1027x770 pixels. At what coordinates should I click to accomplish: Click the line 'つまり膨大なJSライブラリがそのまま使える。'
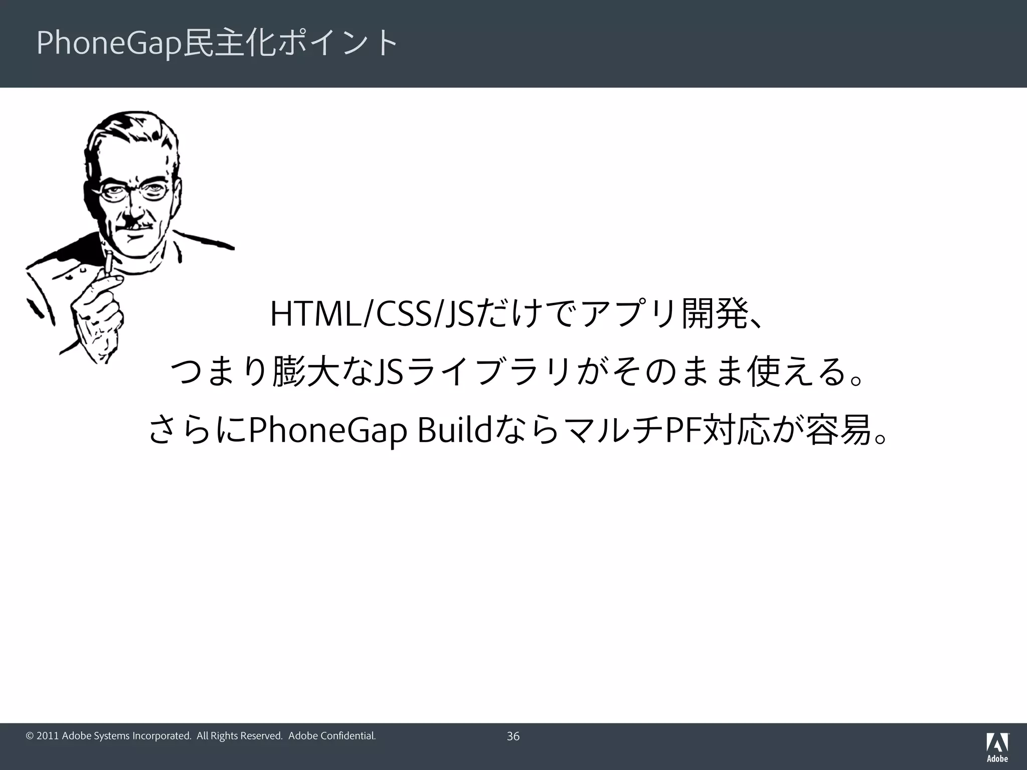pyautogui.click(x=517, y=372)
